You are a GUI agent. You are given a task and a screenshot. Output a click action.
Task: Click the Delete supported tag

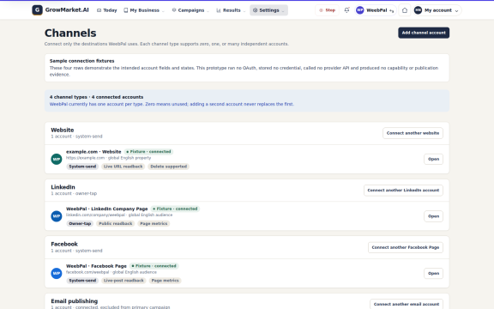pos(169,167)
